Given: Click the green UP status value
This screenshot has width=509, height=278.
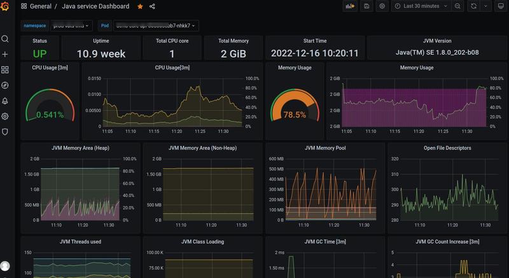Looking at the screenshot, I should pos(39,54).
